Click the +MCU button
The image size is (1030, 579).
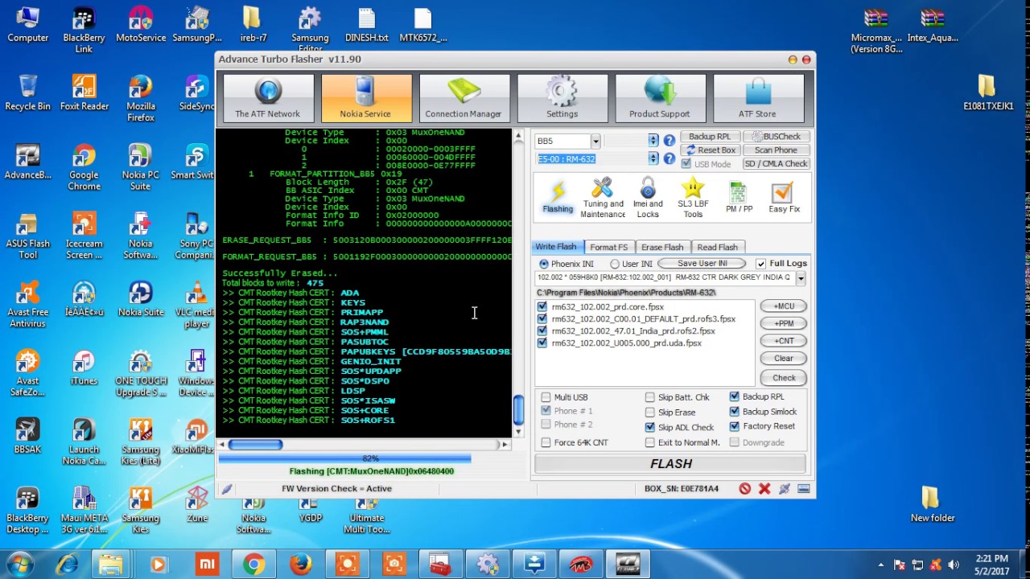pyautogui.click(x=783, y=306)
